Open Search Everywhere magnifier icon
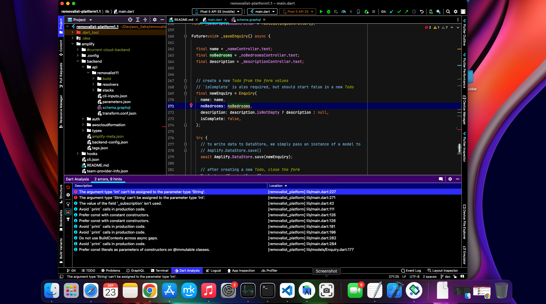 pos(448,12)
